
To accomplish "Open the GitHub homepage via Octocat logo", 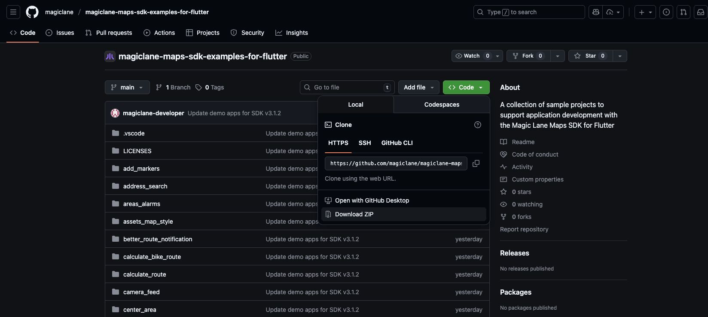I will pos(32,12).
